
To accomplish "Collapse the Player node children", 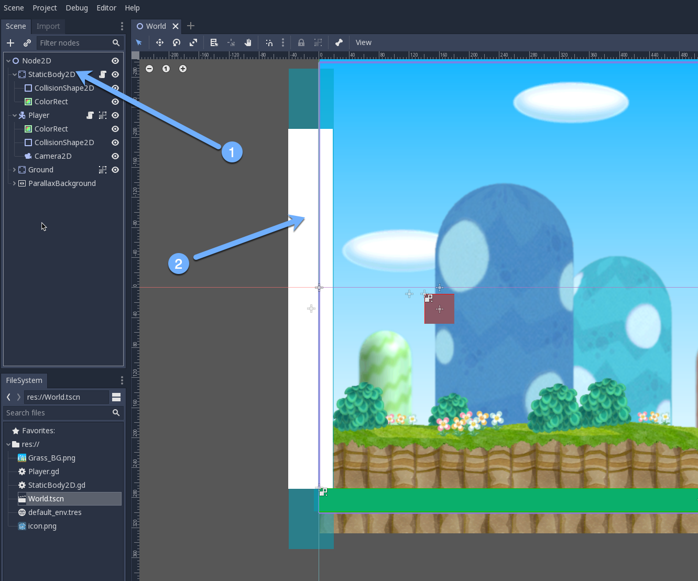I will [15, 115].
